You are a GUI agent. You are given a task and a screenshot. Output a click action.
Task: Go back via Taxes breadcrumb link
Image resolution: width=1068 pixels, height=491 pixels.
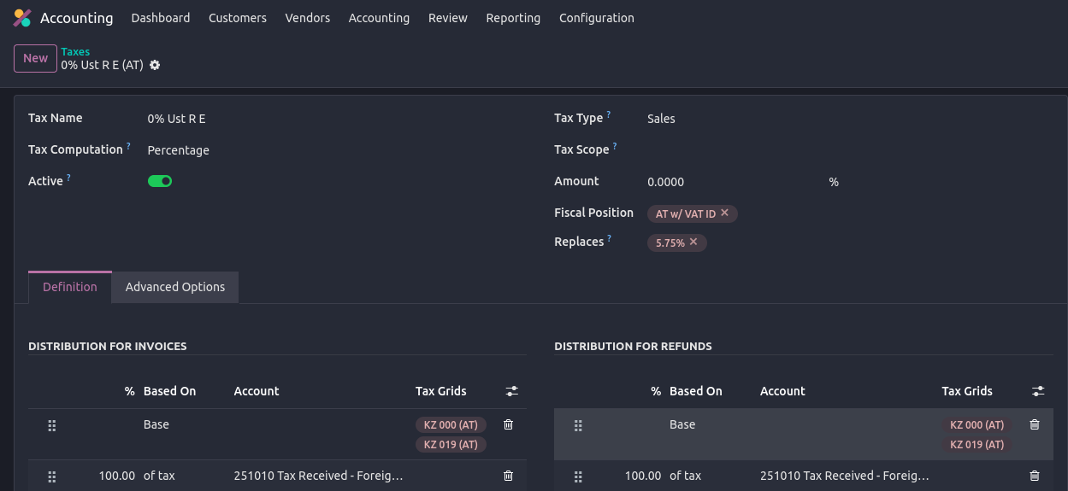[75, 52]
